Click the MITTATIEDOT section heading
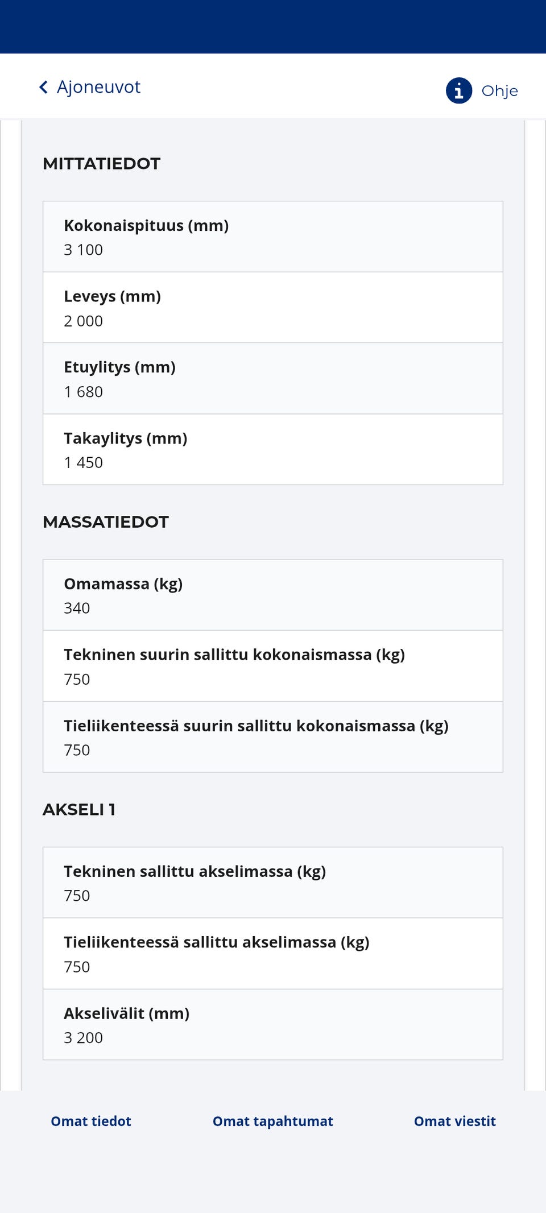The image size is (546, 1213). click(102, 164)
